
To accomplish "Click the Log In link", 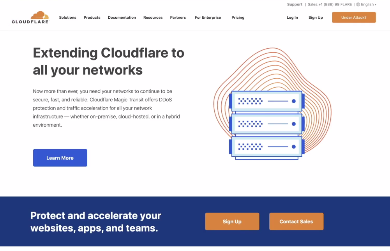I will [x=292, y=18].
